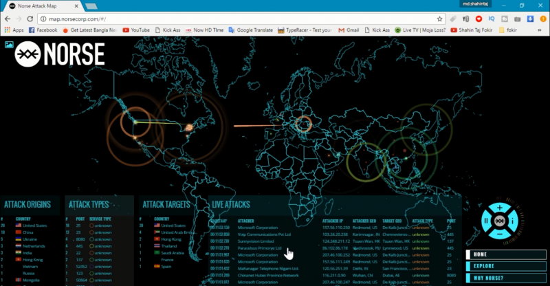Click the gray tag extension icon

tap(453, 19)
